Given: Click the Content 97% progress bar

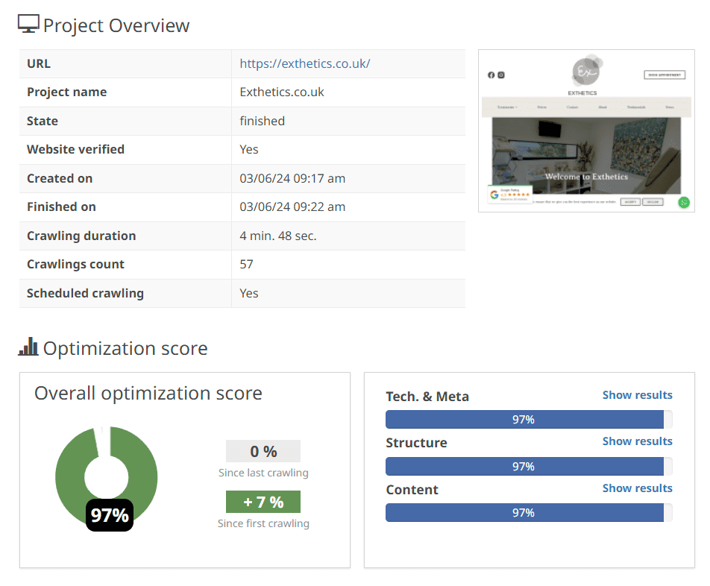Looking at the screenshot, I should click(x=524, y=513).
